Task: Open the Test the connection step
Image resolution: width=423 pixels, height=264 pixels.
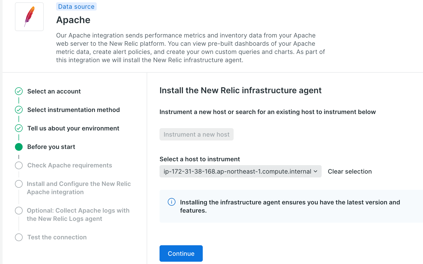Action: [57, 237]
